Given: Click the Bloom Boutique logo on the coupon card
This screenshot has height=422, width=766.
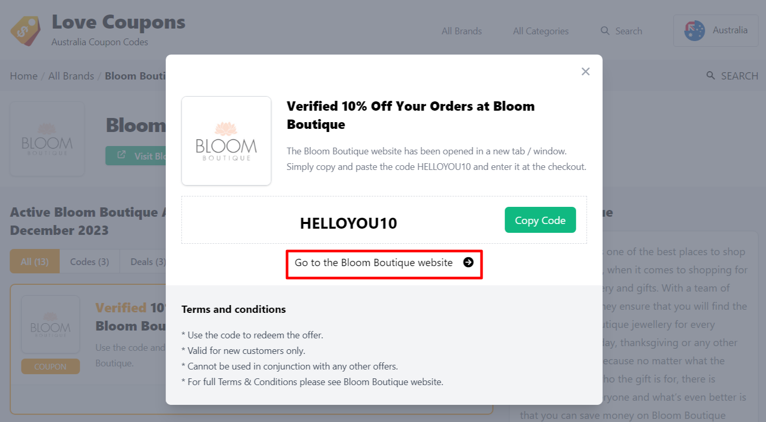Looking at the screenshot, I should [x=50, y=324].
